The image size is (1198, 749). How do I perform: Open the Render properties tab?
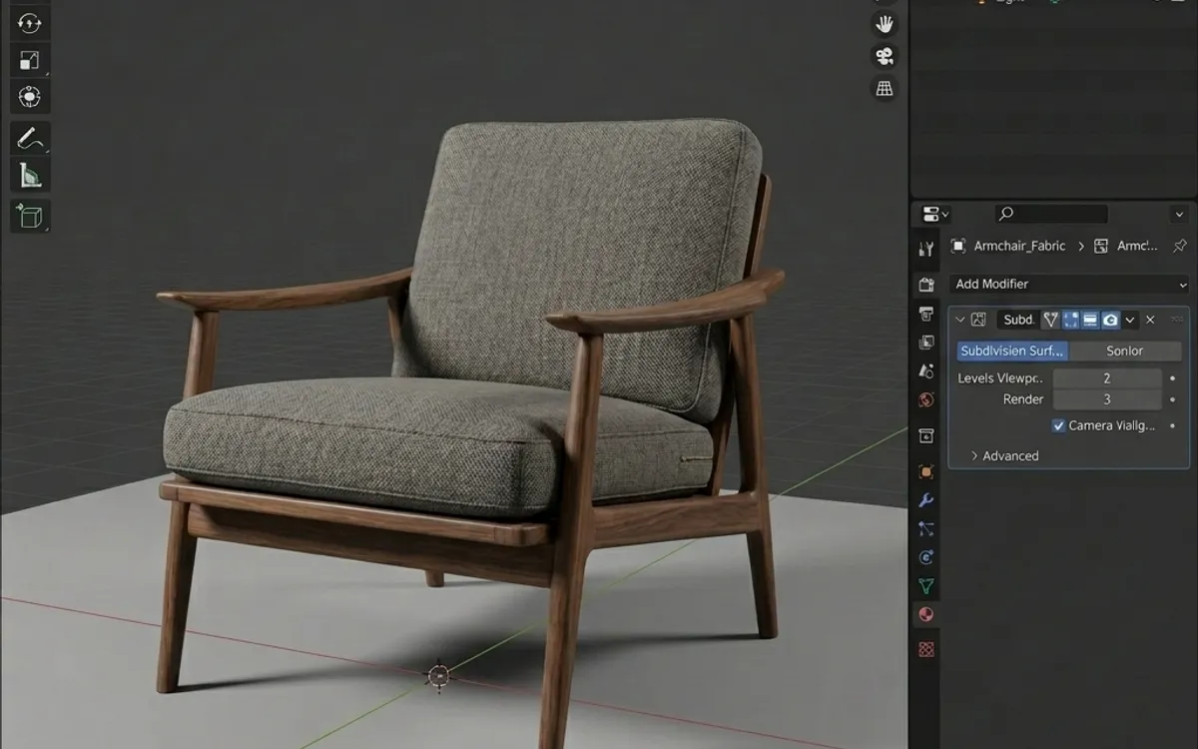(926, 285)
